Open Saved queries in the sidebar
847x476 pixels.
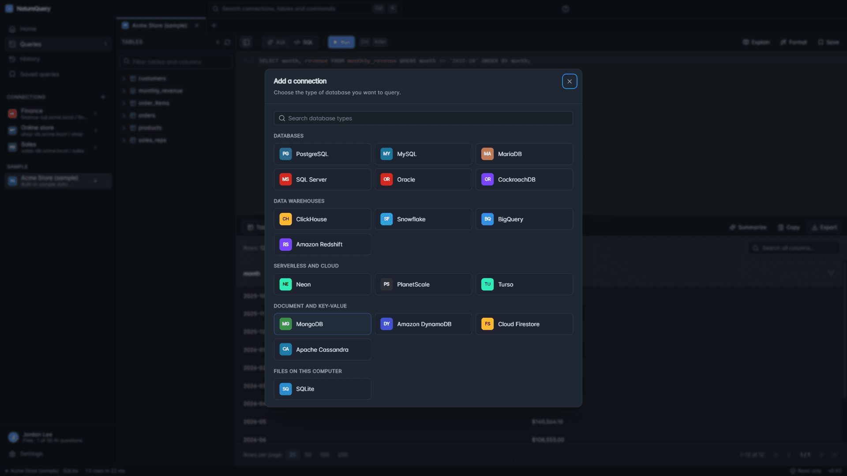pos(57,74)
